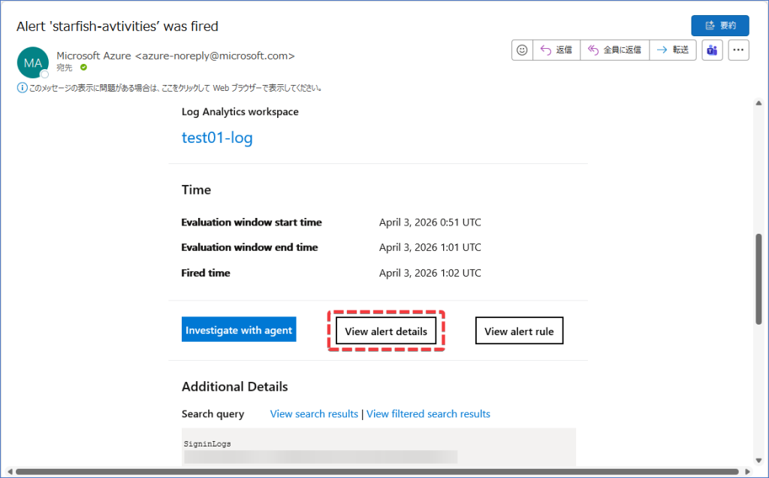This screenshot has width=769, height=478.
Task: Open the View search results link
Action: click(314, 414)
